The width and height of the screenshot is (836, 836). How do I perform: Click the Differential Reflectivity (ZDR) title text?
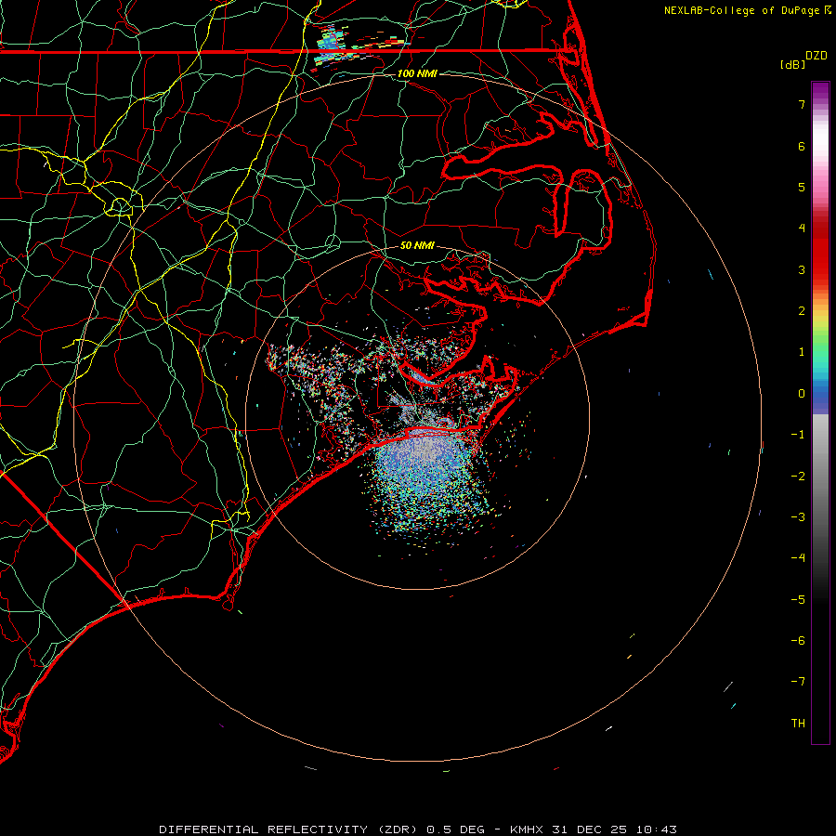pos(290,829)
